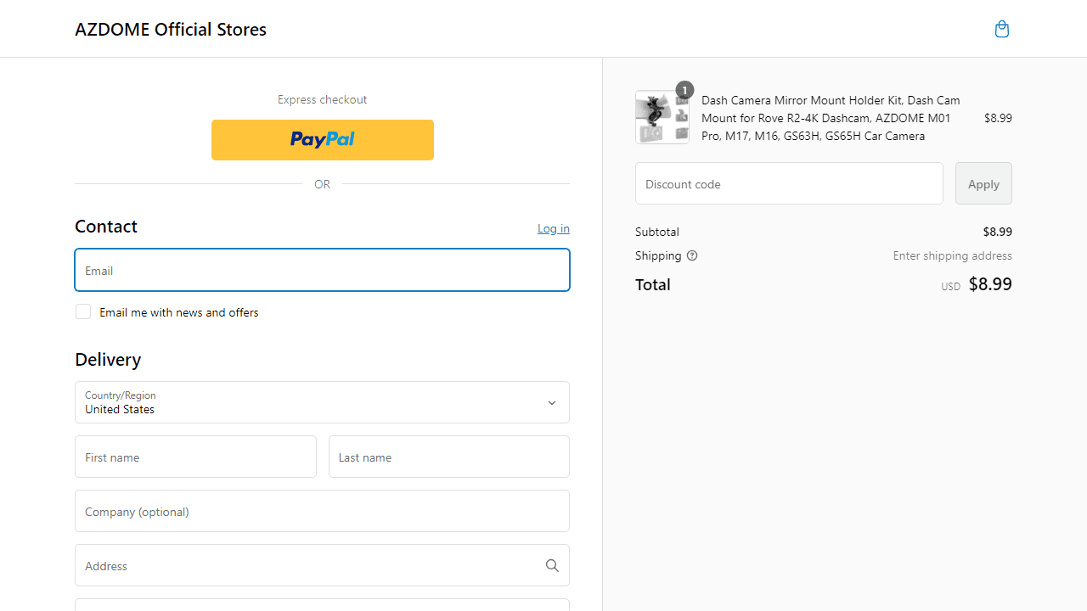The image size is (1087, 611).
Task: Check 'Email me with news and offers'
Action: pos(83,311)
